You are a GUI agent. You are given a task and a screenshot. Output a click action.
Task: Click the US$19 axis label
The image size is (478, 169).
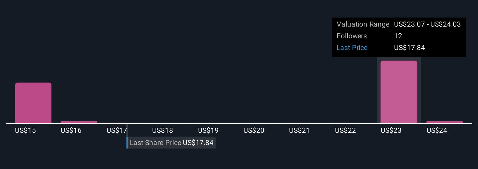[208, 131]
